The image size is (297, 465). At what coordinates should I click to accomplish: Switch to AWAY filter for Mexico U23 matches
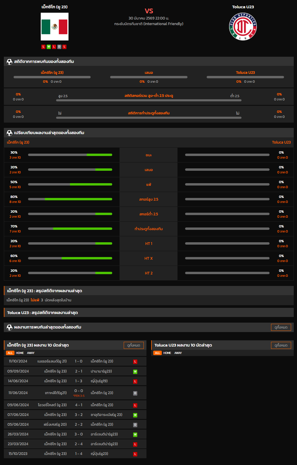point(31,353)
